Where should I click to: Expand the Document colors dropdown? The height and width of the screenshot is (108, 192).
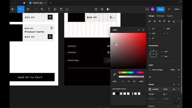(x=120, y=89)
